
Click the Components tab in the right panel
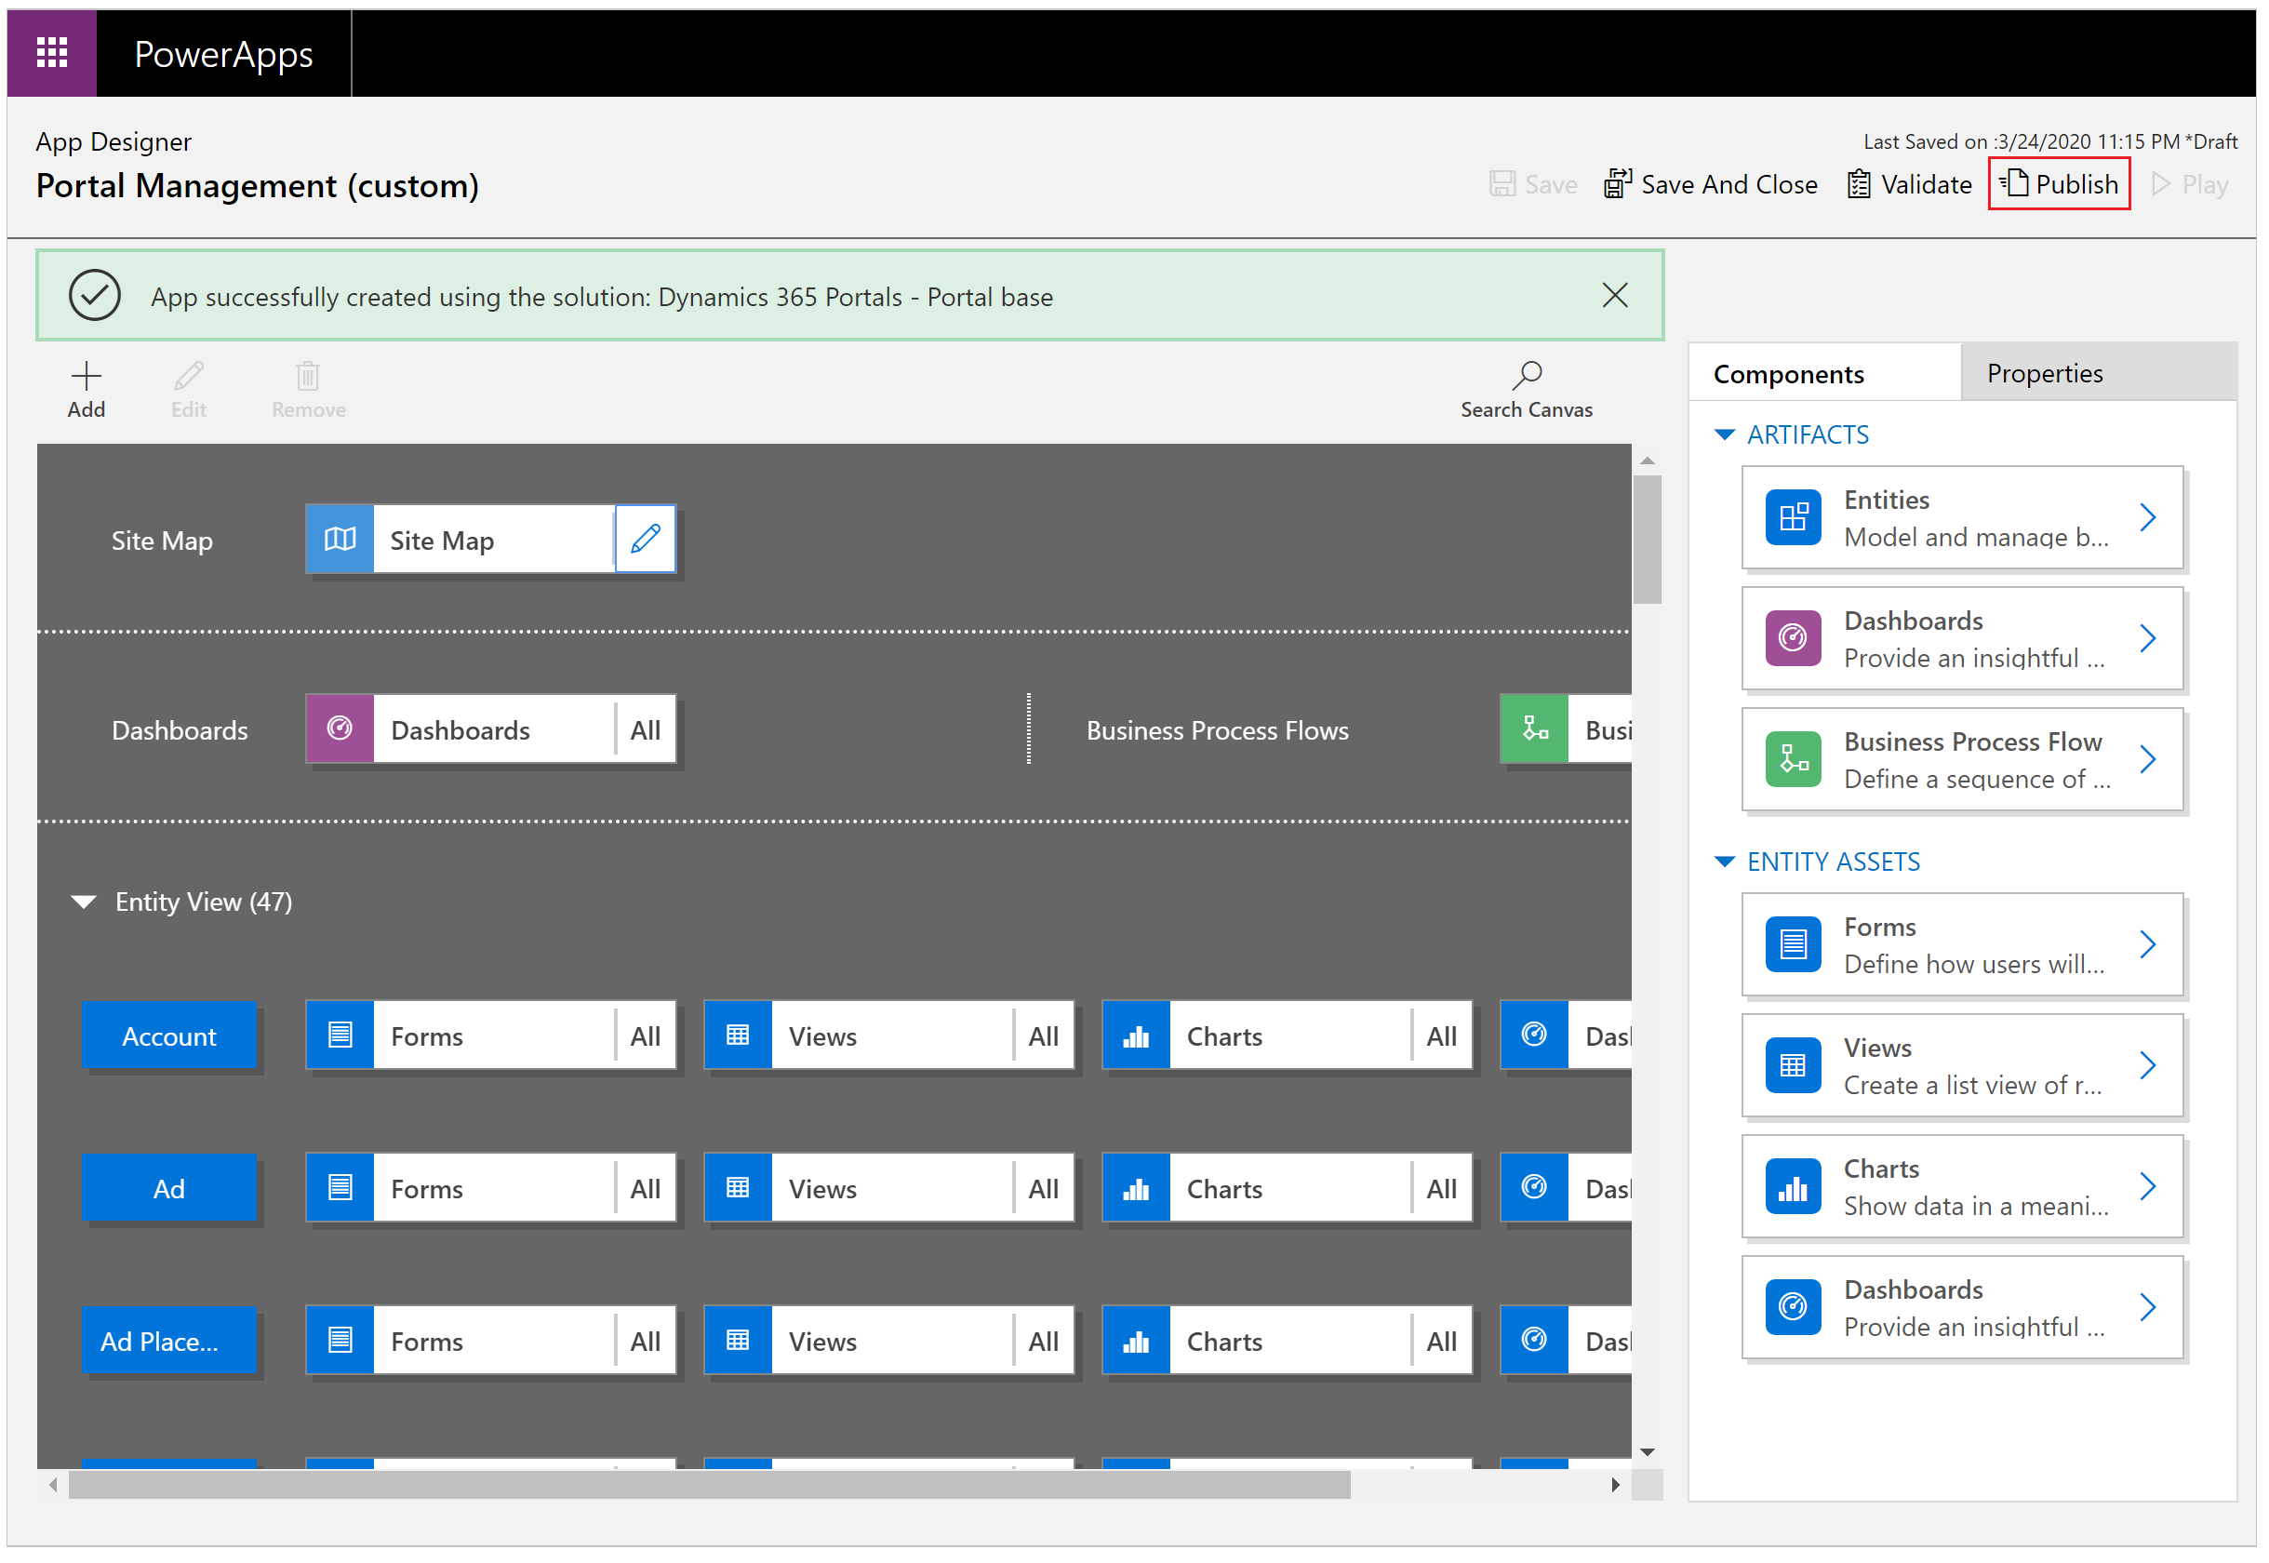(1788, 373)
